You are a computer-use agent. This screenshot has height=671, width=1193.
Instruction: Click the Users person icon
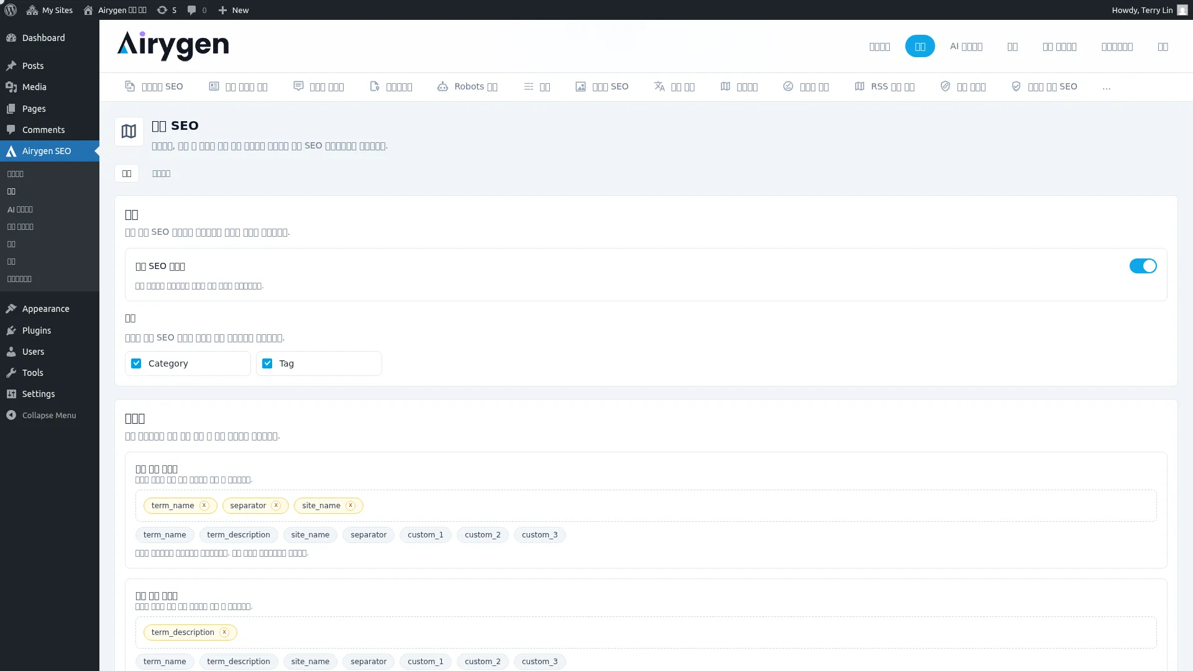click(11, 352)
